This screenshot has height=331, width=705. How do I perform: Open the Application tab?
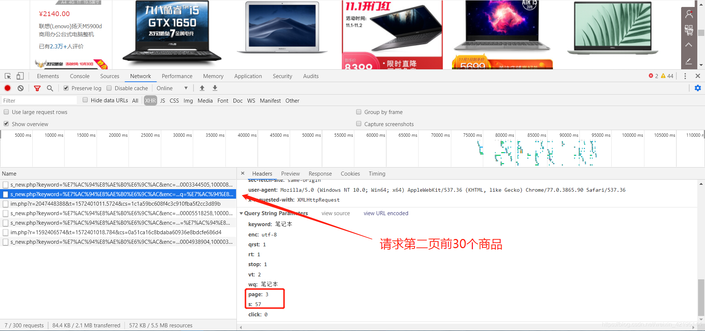tap(248, 76)
